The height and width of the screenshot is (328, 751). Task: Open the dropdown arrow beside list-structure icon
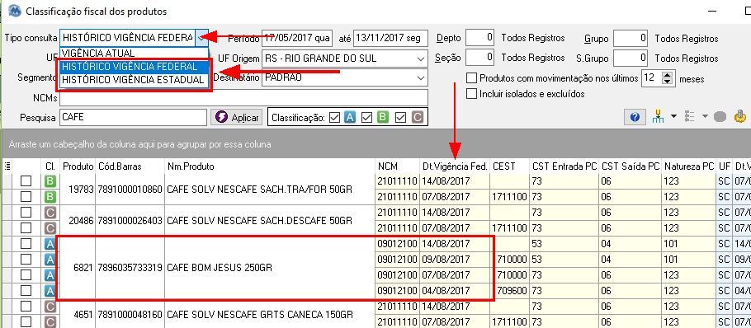705,117
